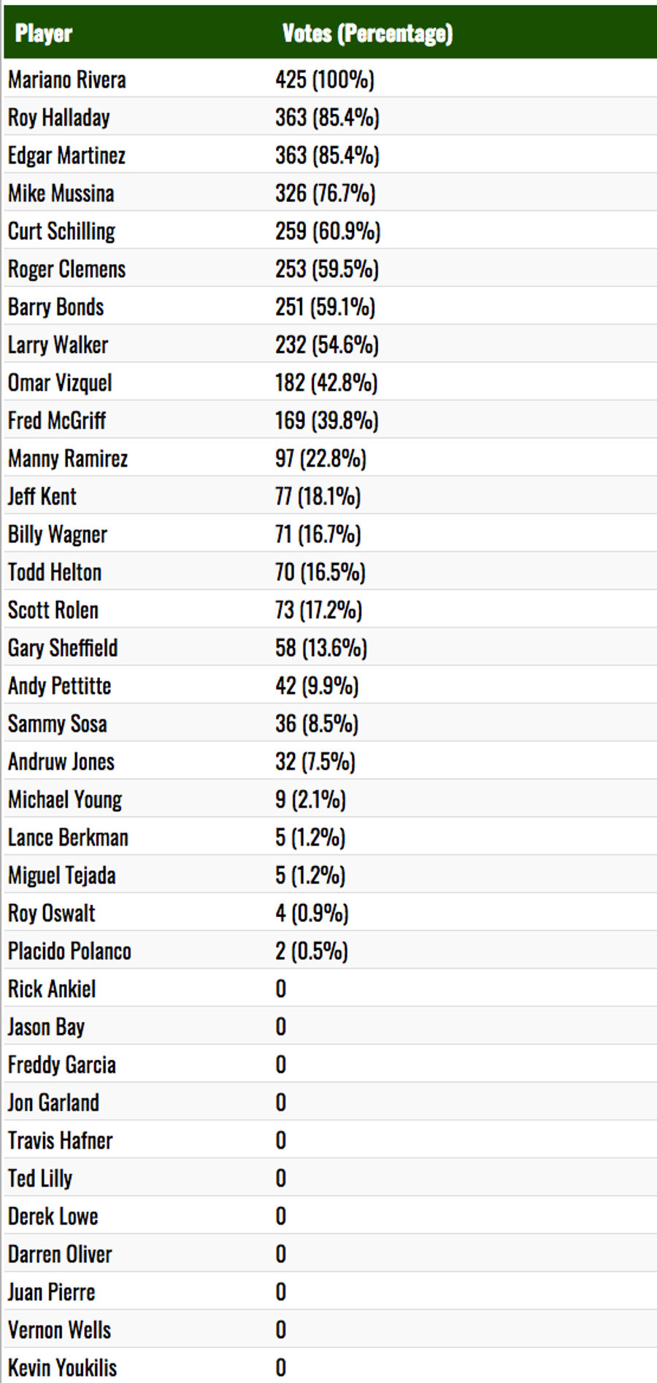The height and width of the screenshot is (1383, 657).
Task: Click Placido Polanco's 2 (0.5%) votes
Action: (312, 951)
